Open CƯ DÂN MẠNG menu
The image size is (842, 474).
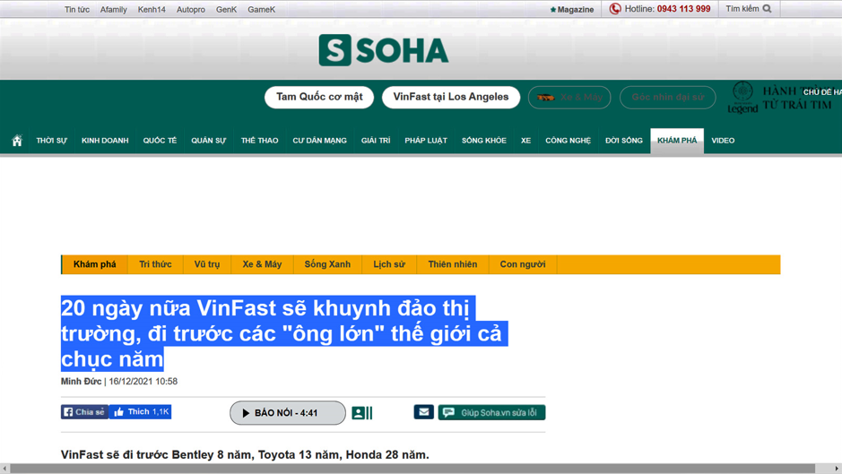pyautogui.click(x=319, y=141)
